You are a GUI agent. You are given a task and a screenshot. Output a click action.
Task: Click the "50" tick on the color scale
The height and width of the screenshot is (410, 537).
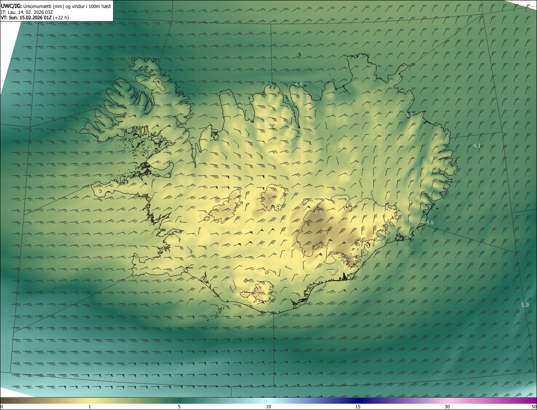(534, 407)
